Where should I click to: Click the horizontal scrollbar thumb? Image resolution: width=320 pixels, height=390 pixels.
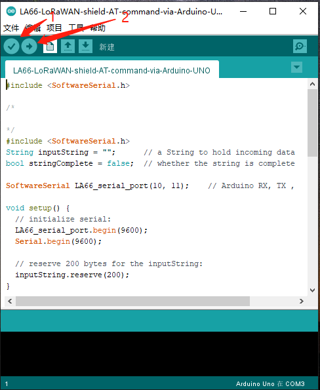pyautogui.click(x=132, y=302)
